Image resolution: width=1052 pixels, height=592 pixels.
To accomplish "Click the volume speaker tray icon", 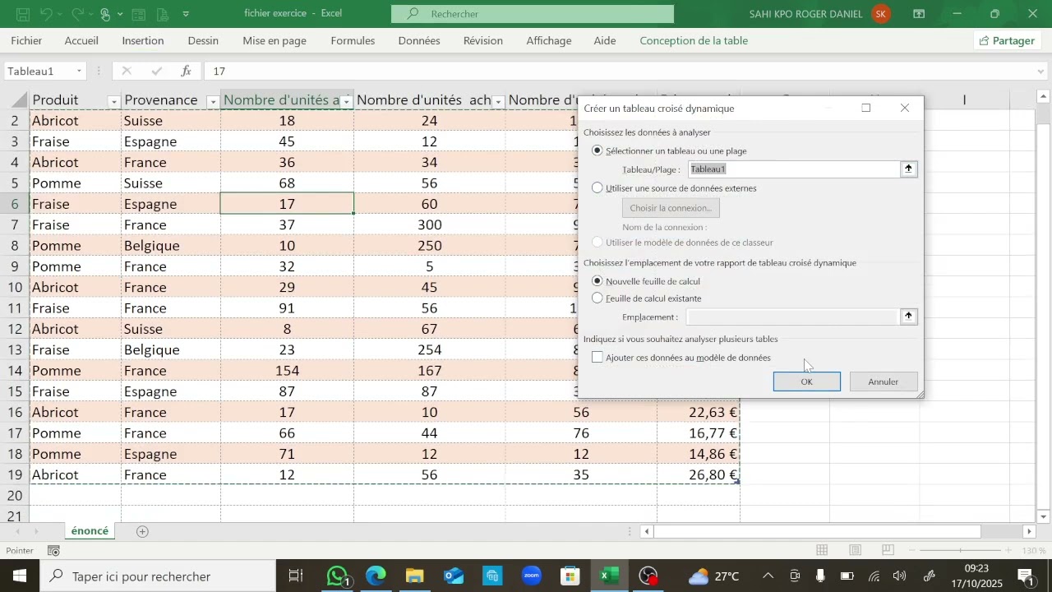I will 900,576.
